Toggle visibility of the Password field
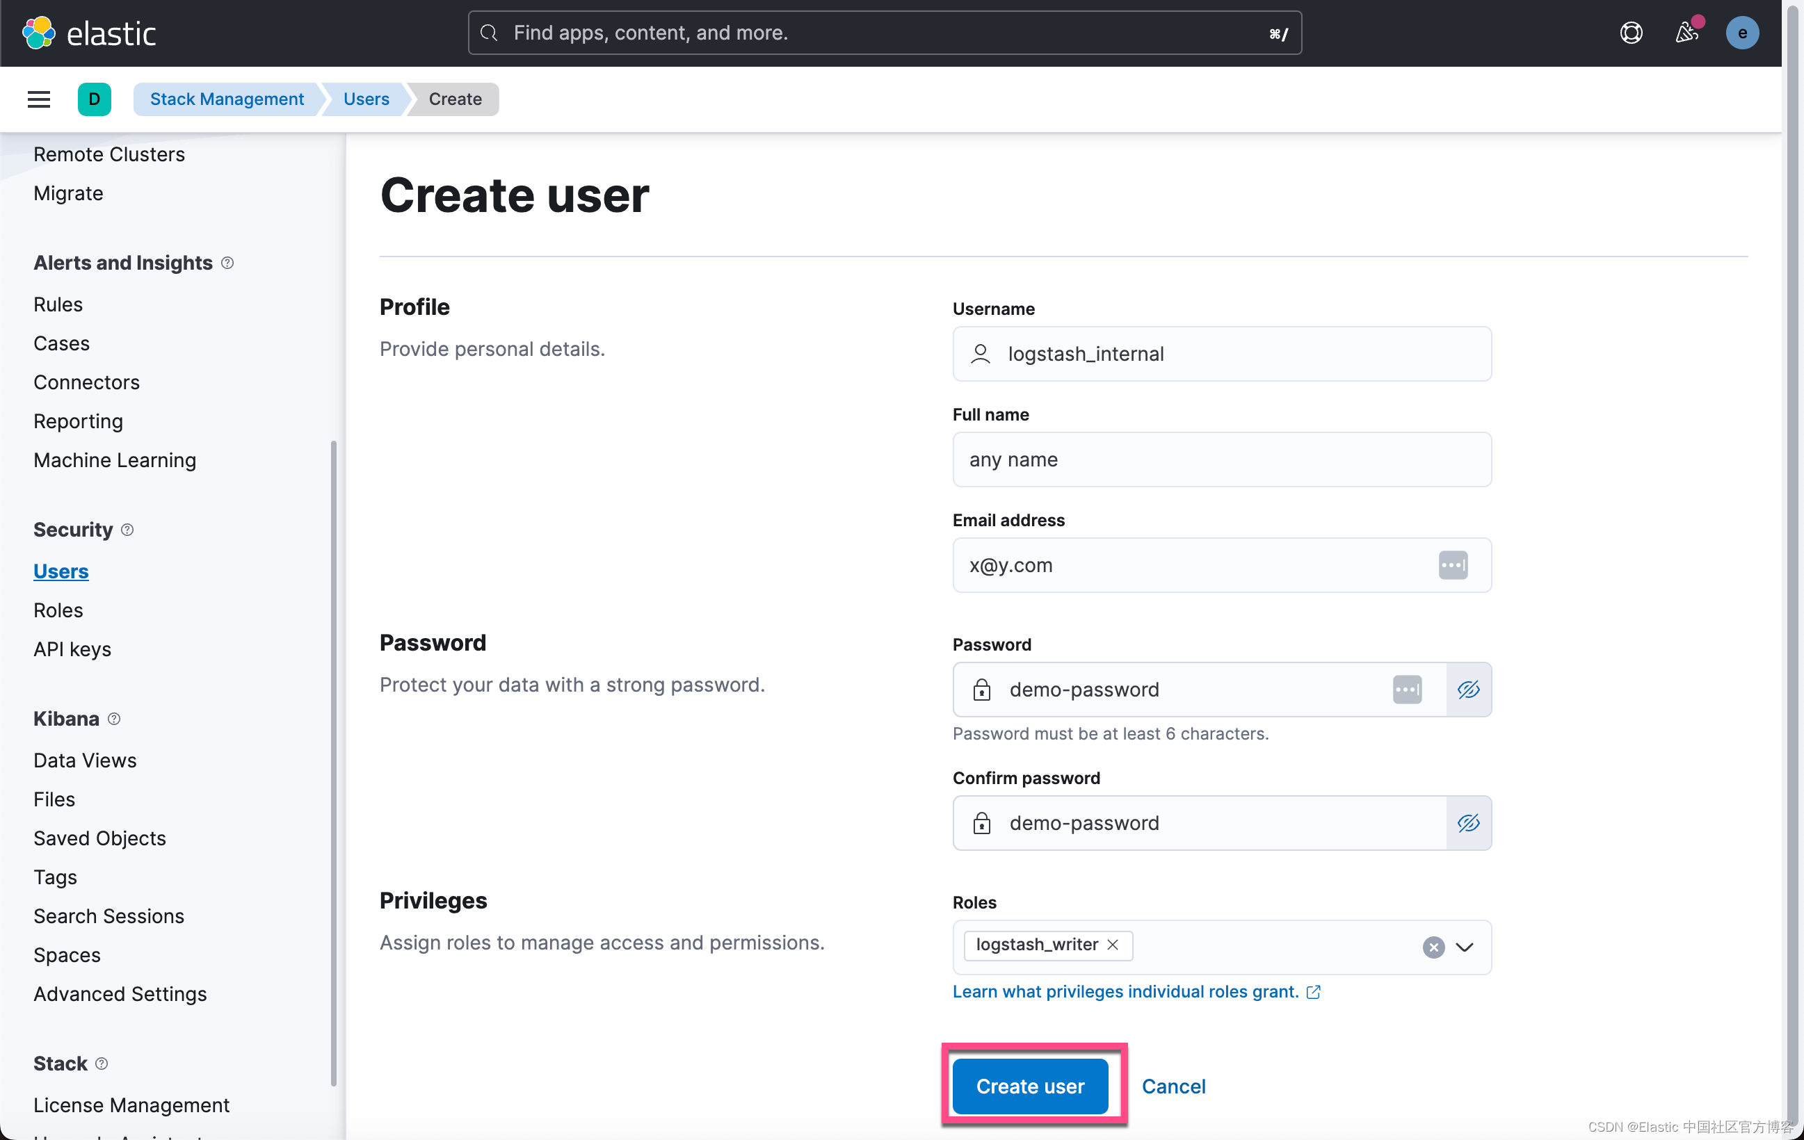This screenshot has height=1140, width=1804. [1468, 689]
